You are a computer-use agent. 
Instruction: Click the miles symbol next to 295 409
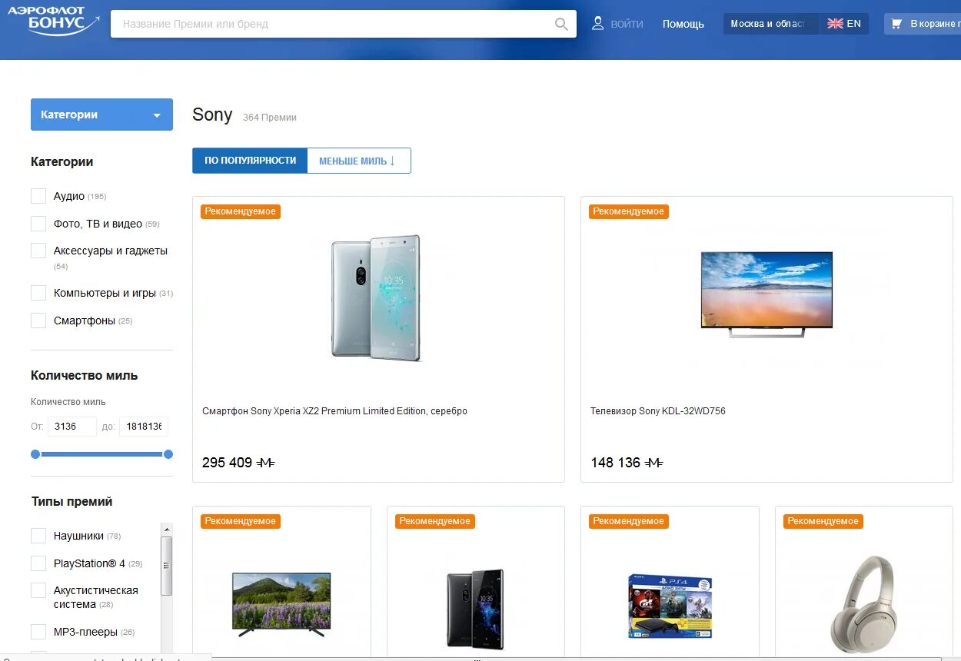coord(266,463)
